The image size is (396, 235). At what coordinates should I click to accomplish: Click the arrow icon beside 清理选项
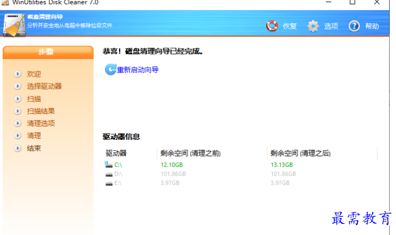[17, 123]
